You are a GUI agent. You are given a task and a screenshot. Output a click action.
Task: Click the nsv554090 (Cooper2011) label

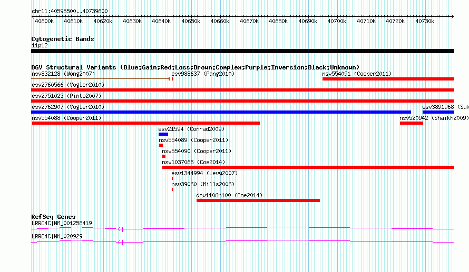click(x=197, y=151)
